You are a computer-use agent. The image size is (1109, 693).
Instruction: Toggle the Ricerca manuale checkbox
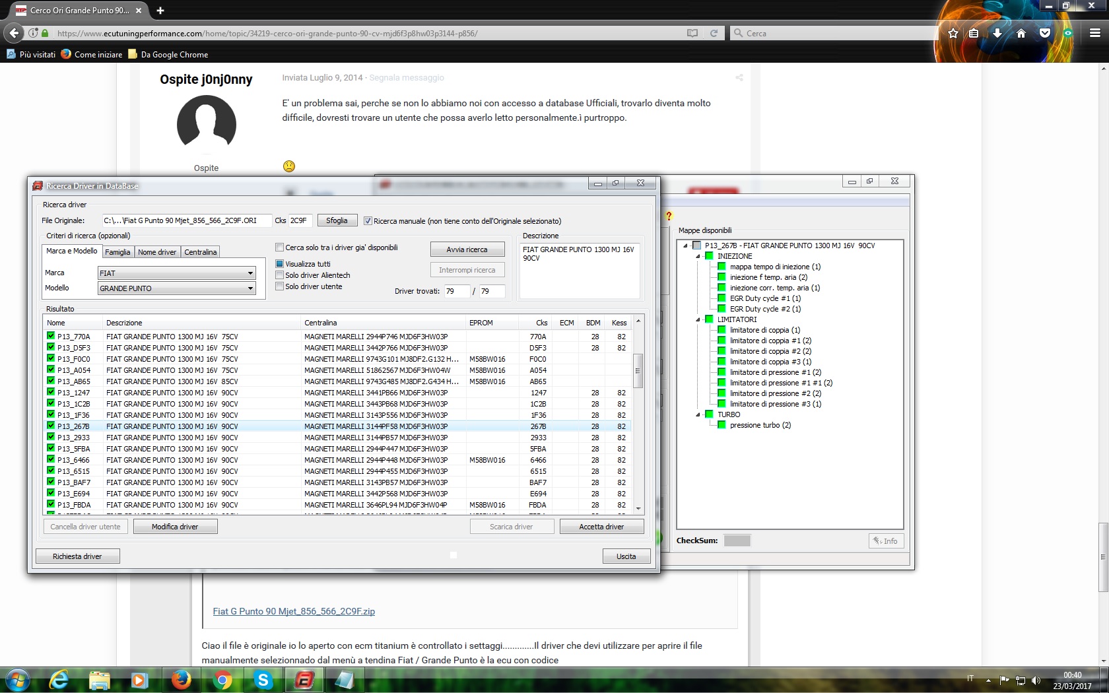coord(368,221)
